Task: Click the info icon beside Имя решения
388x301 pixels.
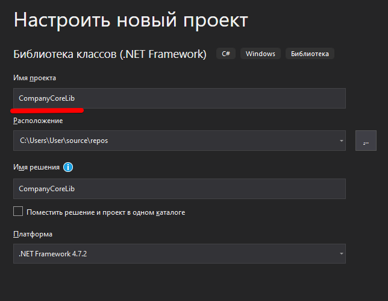Action: 68,167
